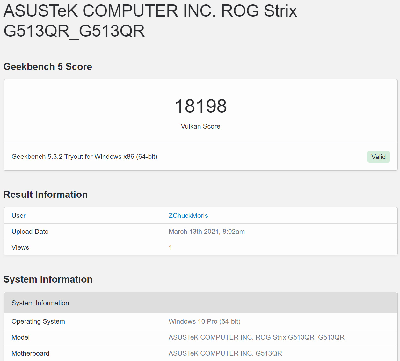The image size is (400, 361).
Task: Select the 18198 Vulkan score number
Action: click(x=201, y=106)
